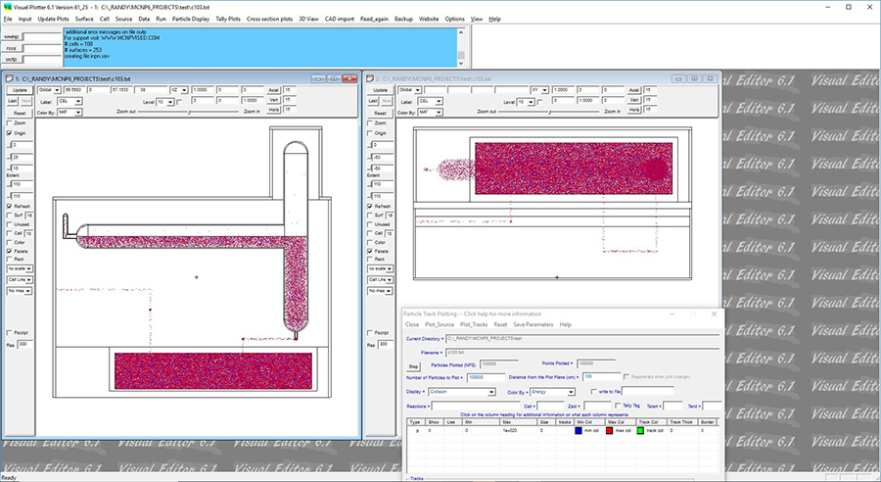Enable the Surf checkbox in plot window 1

[9, 216]
